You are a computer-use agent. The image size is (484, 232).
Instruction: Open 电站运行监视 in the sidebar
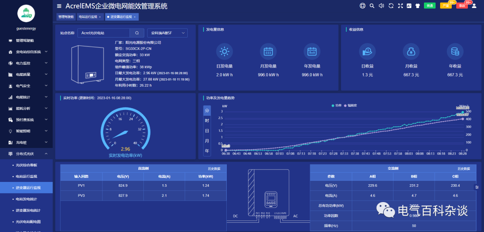click(x=26, y=176)
